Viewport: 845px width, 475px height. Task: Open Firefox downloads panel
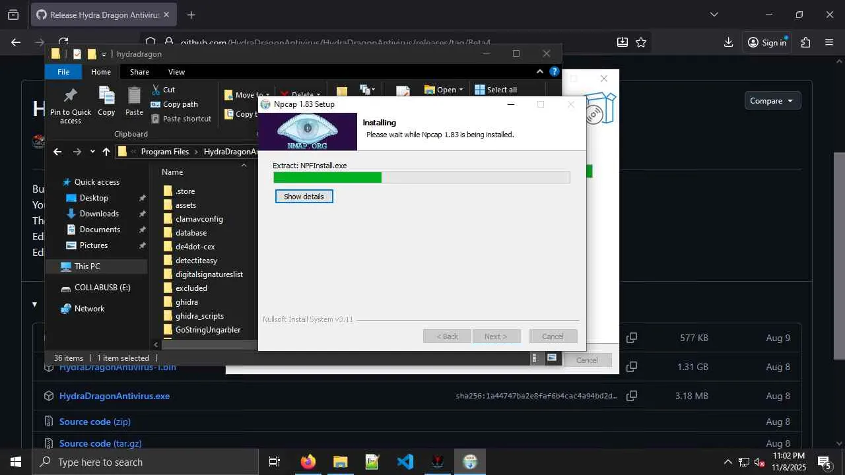pyautogui.click(x=728, y=42)
